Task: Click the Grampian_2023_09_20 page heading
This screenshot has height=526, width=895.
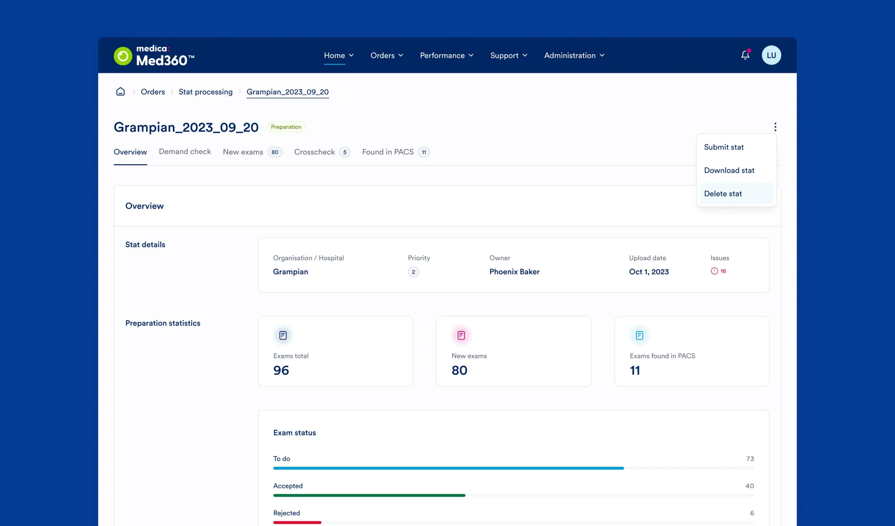Action: coord(186,127)
